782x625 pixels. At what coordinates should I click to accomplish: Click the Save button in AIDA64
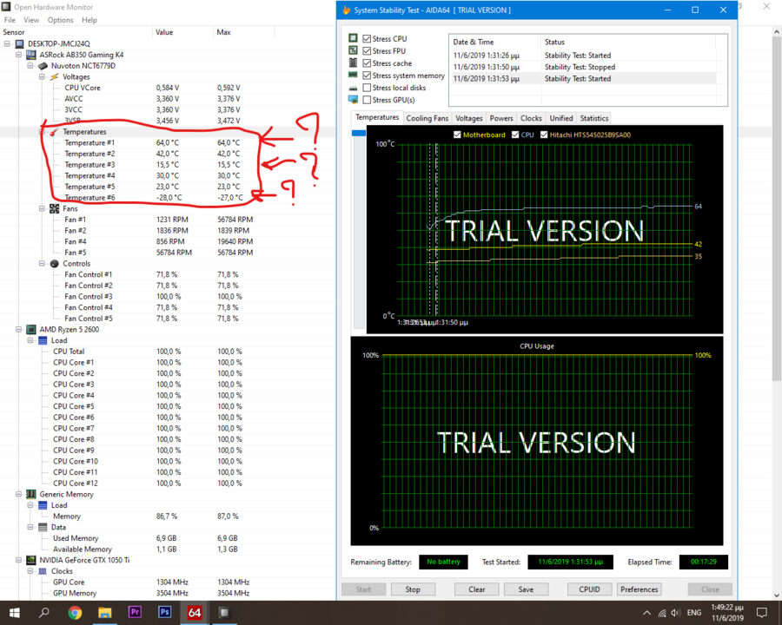pos(527,589)
